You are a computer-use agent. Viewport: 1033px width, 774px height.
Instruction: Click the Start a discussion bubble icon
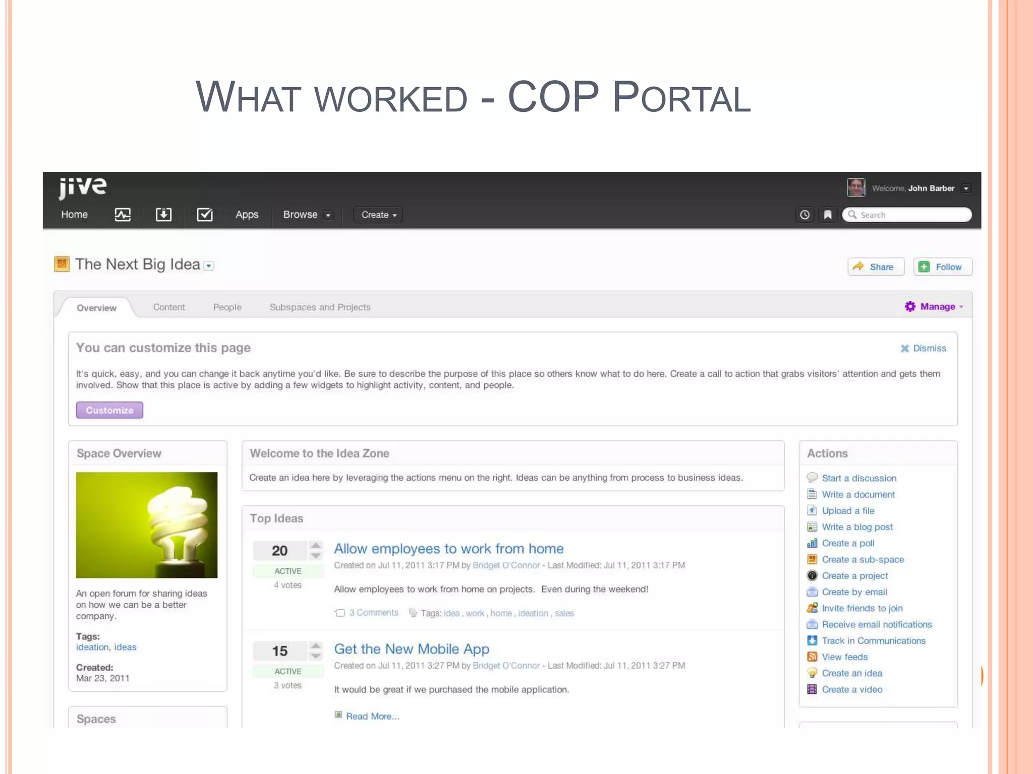pos(812,478)
